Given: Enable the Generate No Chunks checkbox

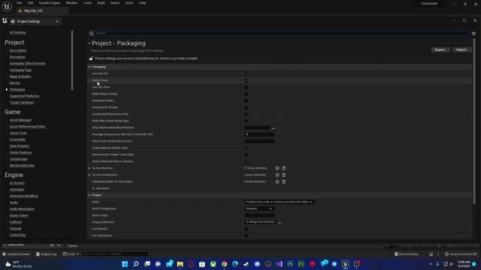Looking at the screenshot, I should click(246, 107).
